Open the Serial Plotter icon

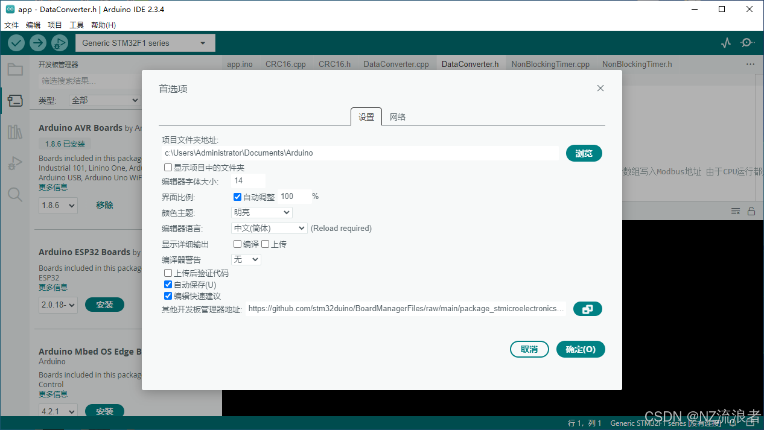point(726,43)
